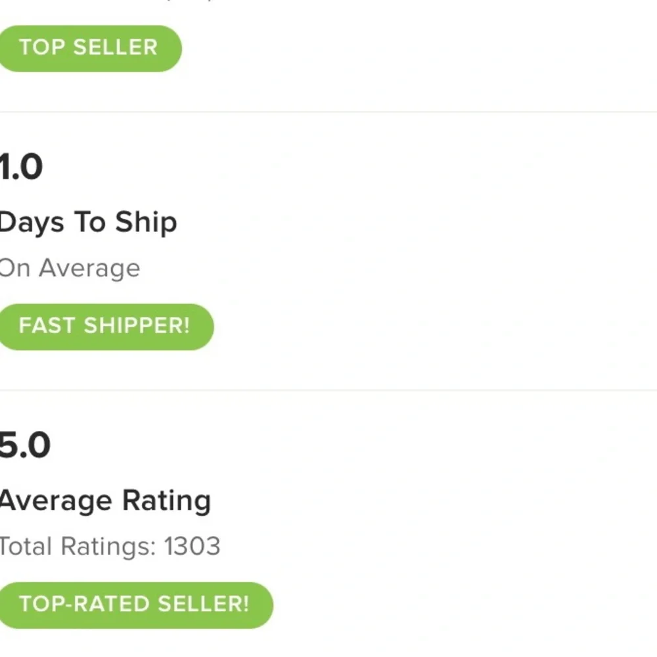Open the Average Rating heading
The width and height of the screenshot is (657, 657).
coord(105,501)
